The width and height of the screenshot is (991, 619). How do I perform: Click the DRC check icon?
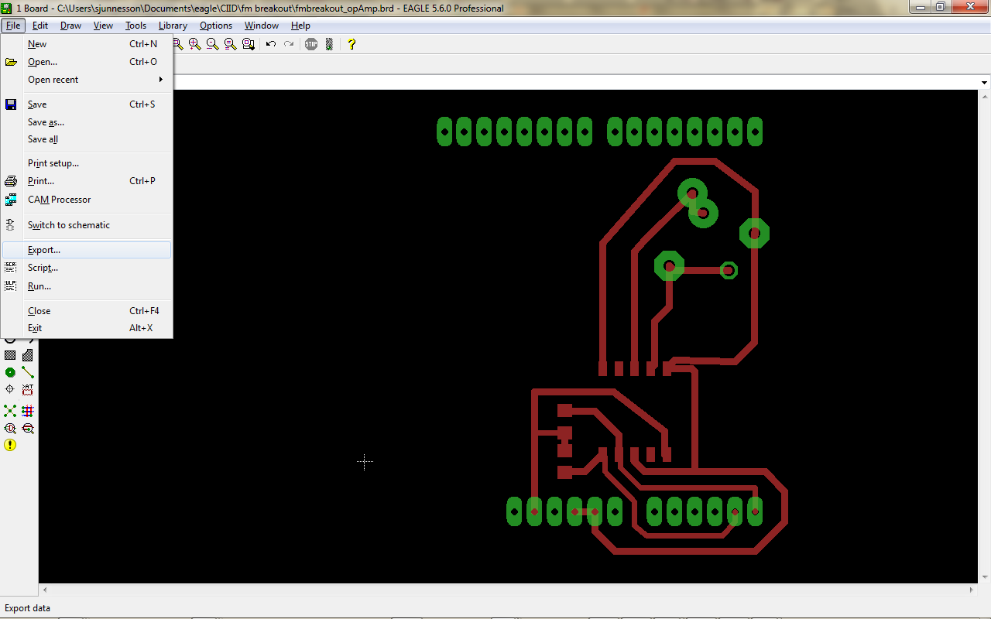[28, 428]
